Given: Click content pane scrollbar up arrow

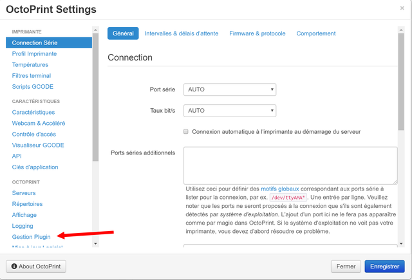Looking at the screenshot, I should 401,30.
